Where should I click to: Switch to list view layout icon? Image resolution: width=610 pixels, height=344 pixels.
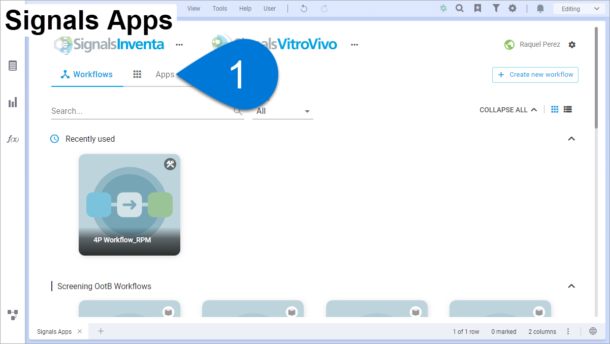coord(568,109)
